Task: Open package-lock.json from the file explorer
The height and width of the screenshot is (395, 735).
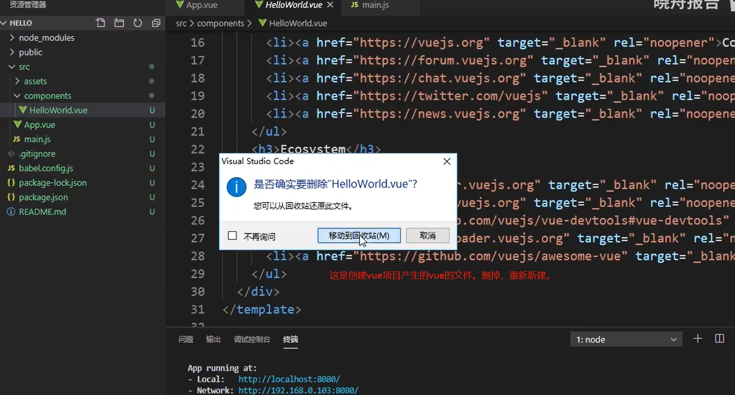Action: coord(83,183)
